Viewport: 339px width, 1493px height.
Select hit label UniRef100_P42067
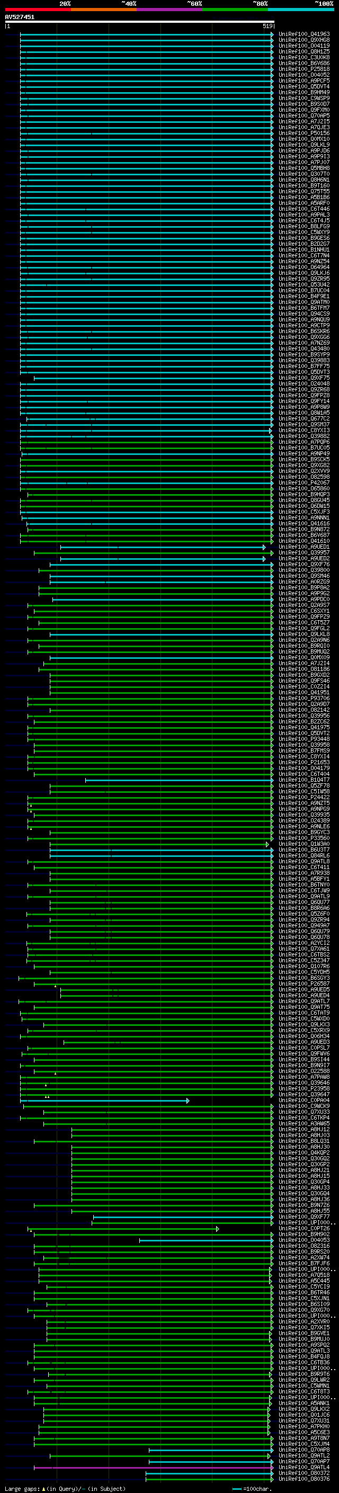[304, 483]
